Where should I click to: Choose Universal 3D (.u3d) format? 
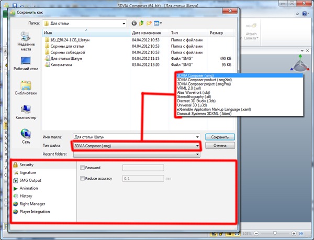pos(240,105)
